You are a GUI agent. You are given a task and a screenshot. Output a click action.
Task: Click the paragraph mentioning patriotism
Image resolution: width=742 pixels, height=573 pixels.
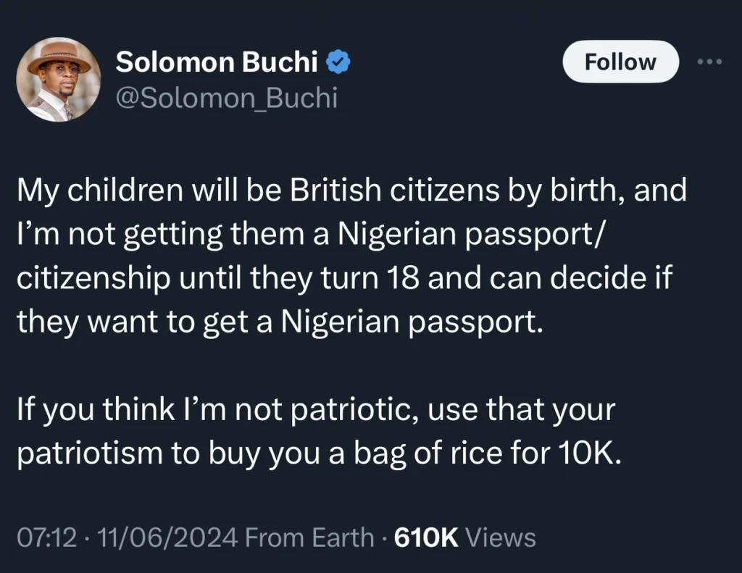(x=315, y=431)
